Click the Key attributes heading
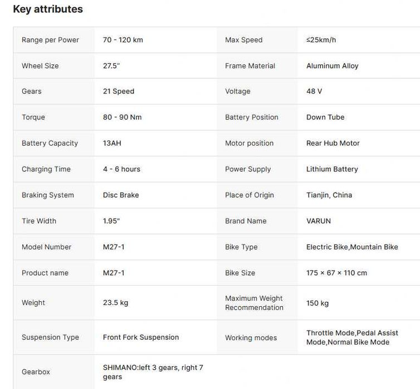This screenshot has height=389, width=420. click(x=48, y=9)
